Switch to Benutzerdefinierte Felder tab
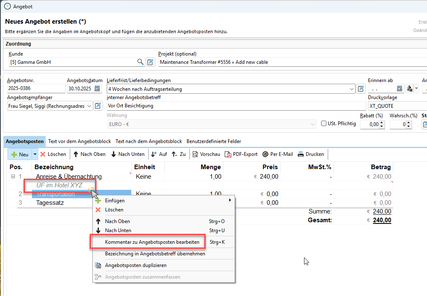Viewport: 427px width, 296px height. 213,141
